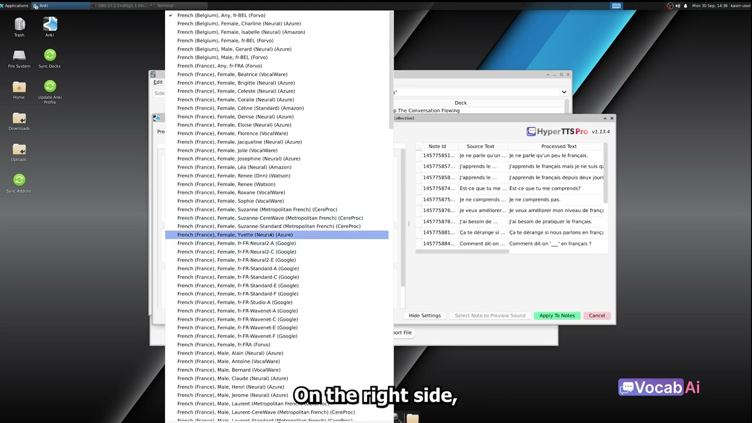Screen dimensions: 752x423
Task: Click the workspace switcher in top panel
Action: point(616,5)
